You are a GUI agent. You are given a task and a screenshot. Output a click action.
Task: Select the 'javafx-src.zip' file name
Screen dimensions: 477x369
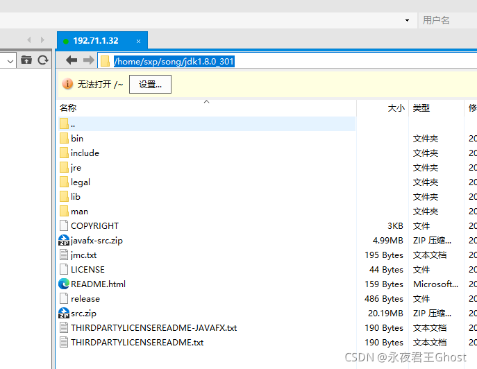coord(97,241)
